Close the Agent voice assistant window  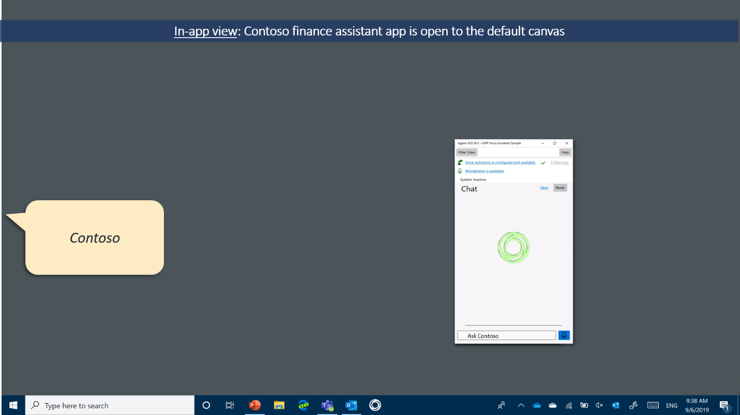coord(567,143)
